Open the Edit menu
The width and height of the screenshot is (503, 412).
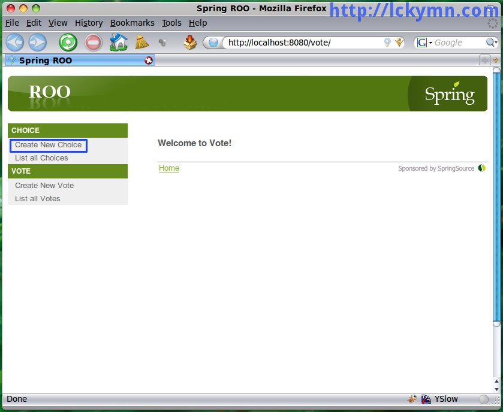34,23
